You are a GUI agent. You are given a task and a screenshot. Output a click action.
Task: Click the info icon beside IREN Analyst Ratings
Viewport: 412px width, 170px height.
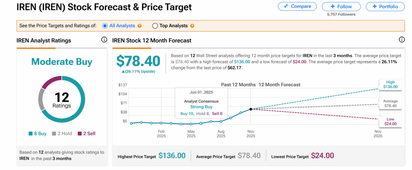coord(104,40)
